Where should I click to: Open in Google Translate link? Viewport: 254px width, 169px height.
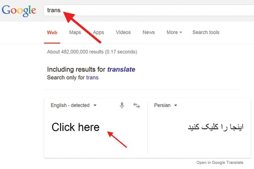click(220, 163)
